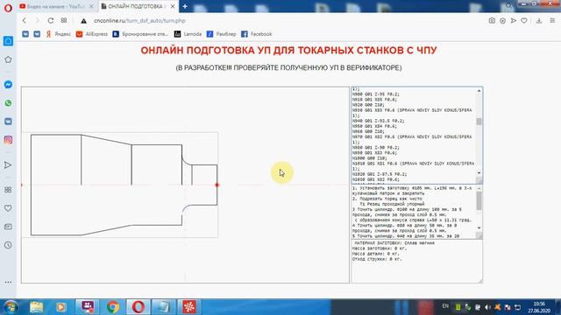The width and height of the screenshot is (561, 315).
Task: Switch to Opera in taskbar
Action: click(x=138, y=307)
